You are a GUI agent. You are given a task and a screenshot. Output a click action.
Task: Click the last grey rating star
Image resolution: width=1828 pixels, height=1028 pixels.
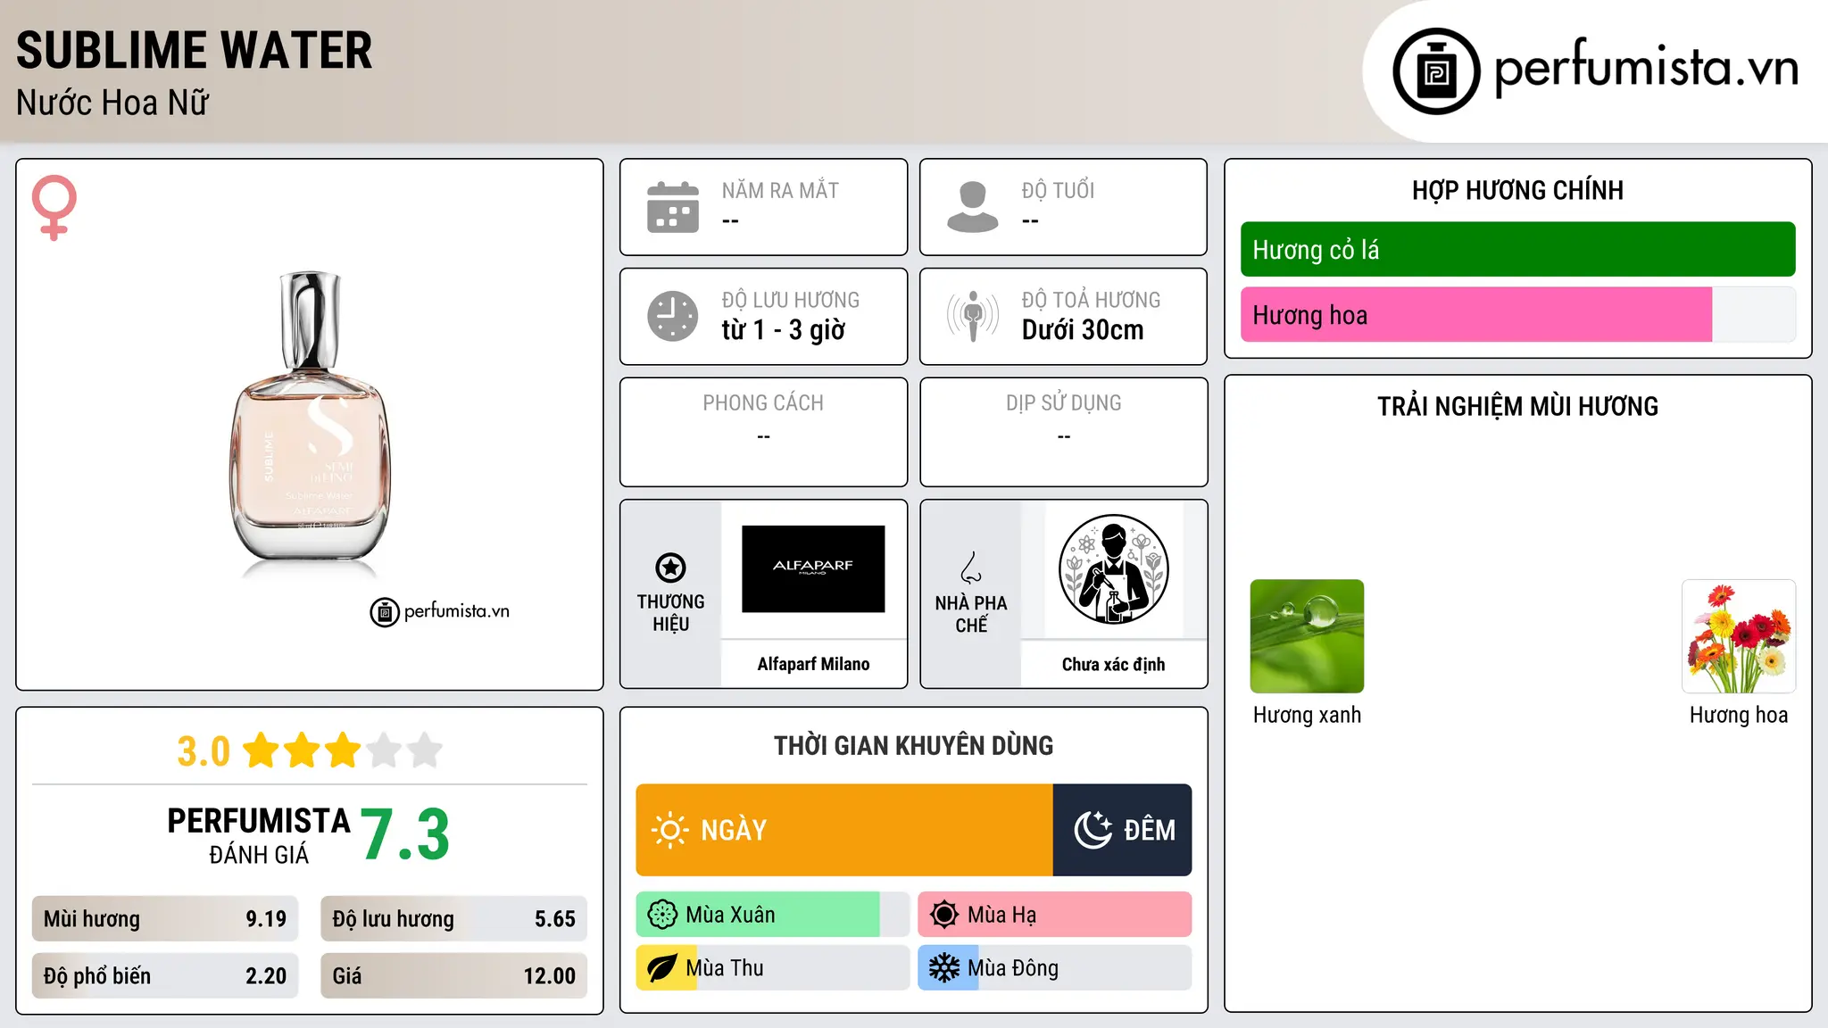click(425, 750)
